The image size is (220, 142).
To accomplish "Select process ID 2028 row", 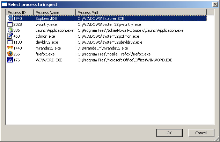I will point(107,24).
